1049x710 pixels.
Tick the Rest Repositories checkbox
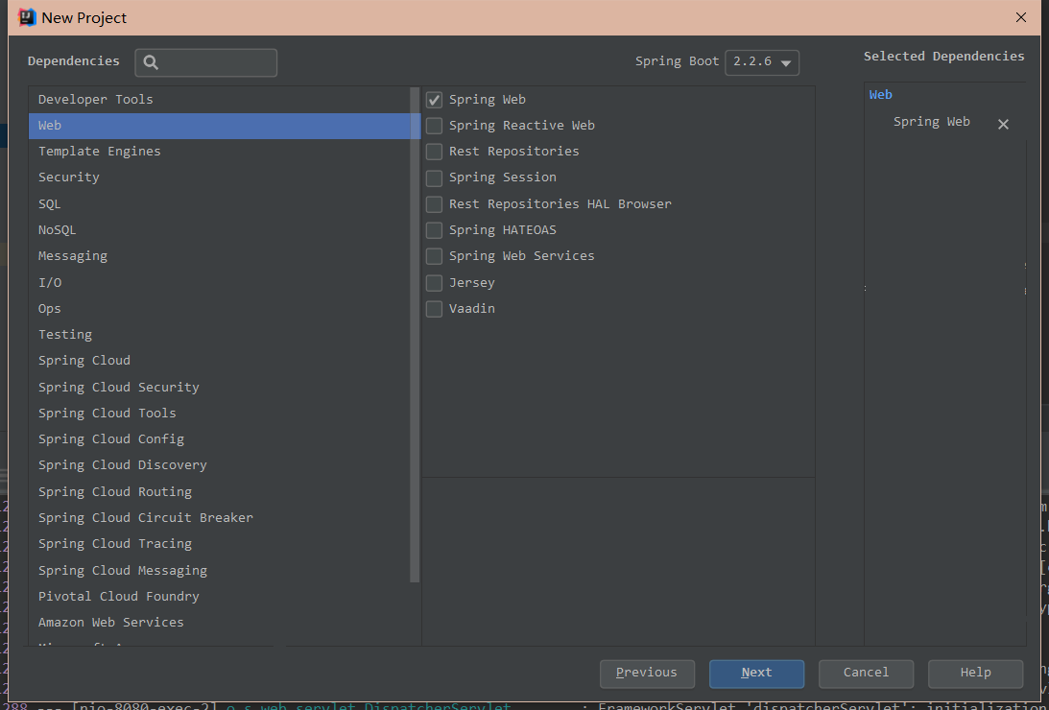434,152
